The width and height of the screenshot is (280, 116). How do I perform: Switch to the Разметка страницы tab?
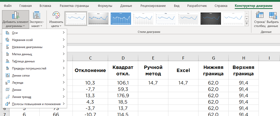pos(74,6)
